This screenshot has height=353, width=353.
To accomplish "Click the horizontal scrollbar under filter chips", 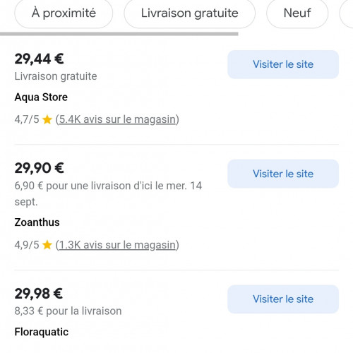I will coord(119,34).
